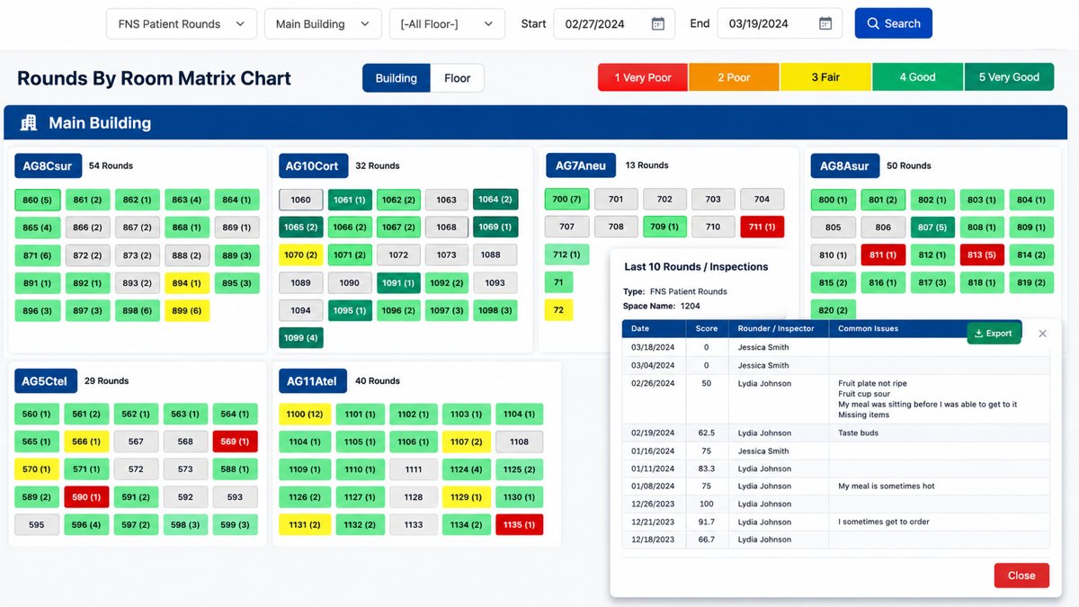Open the Main Building dropdown
This screenshot has height=607, width=1079.
point(322,23)
